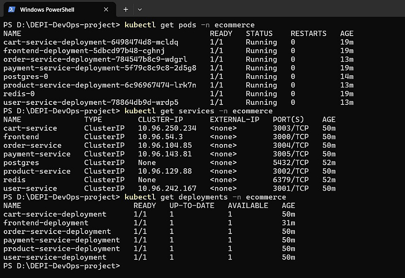Image resolution: width=405 pixels, height=278 pixels.
Task: Expand the new tab profile dropdown
Action: (140, 9)
